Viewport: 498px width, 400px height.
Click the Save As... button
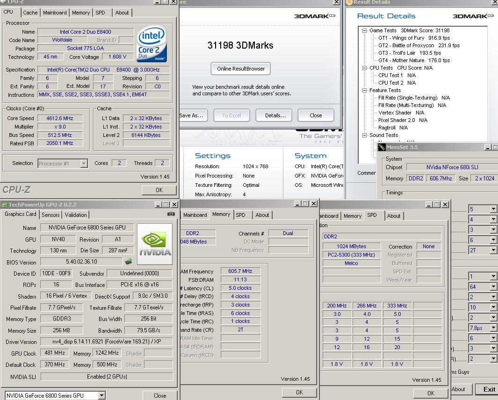coord(193,115)
